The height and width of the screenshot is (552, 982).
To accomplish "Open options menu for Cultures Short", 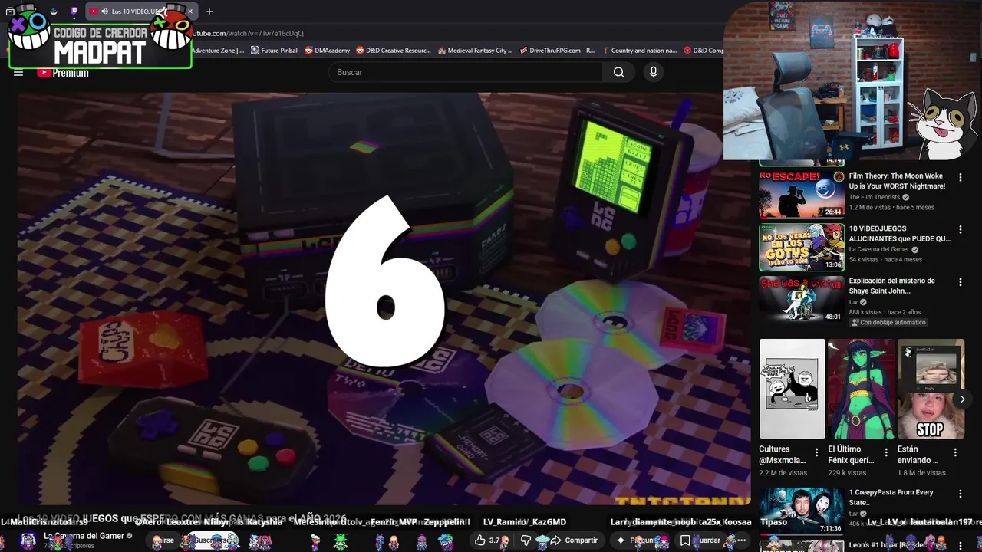I will tap(816, 452).
